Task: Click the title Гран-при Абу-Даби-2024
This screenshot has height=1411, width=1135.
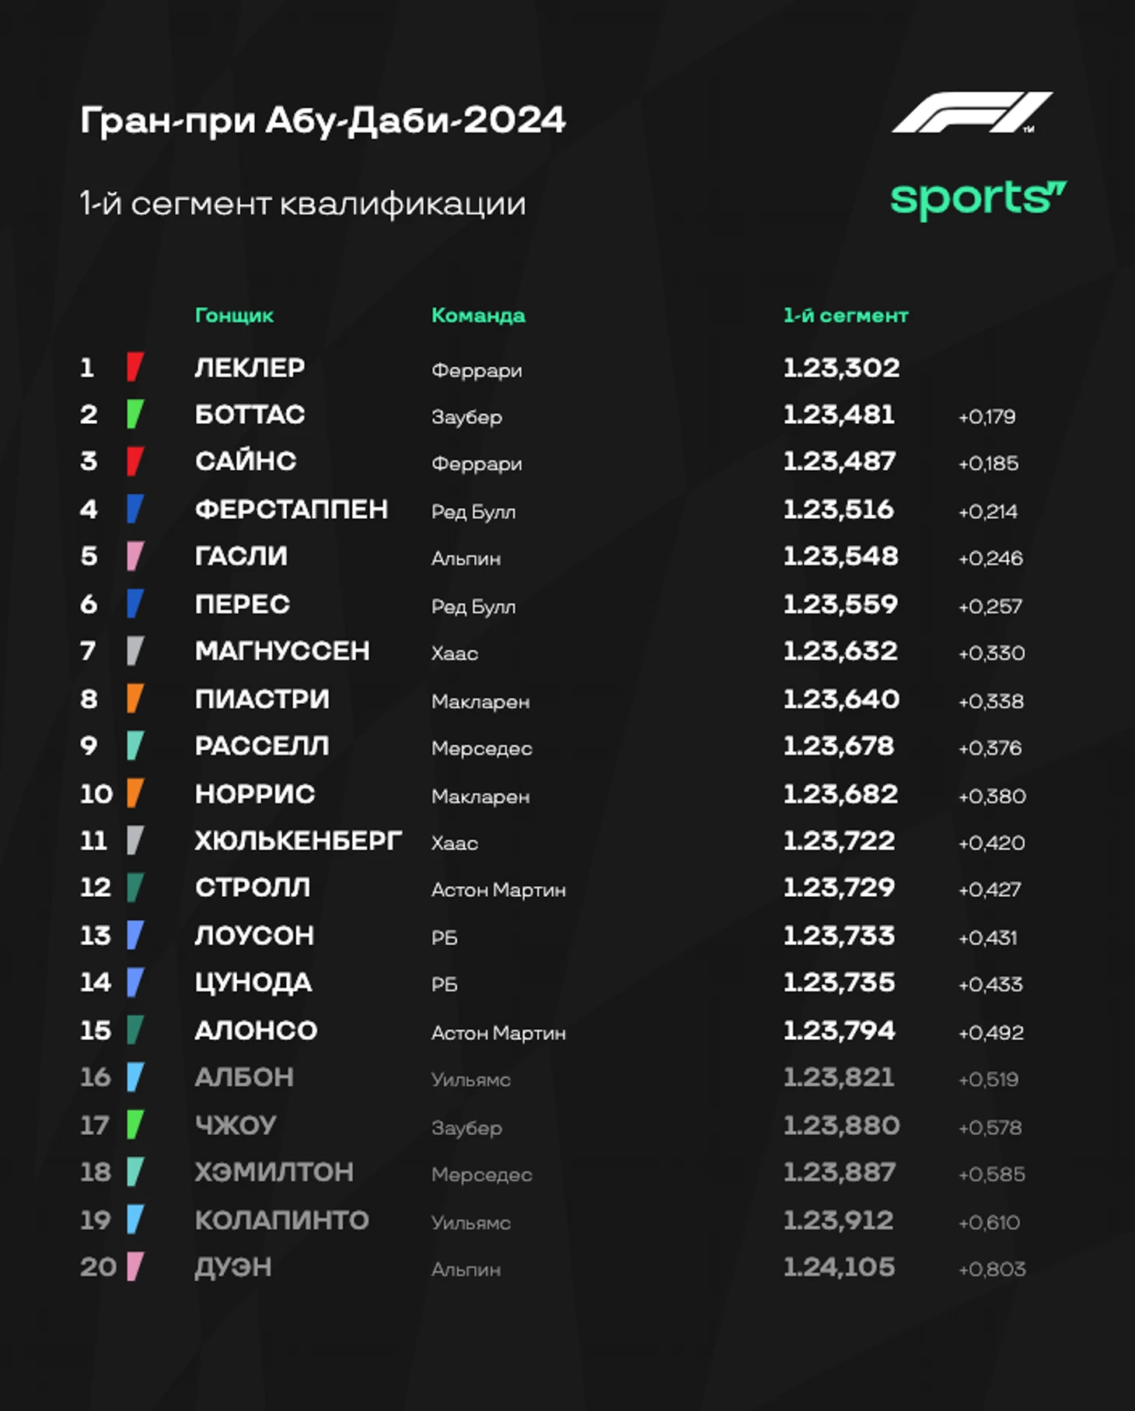Action: coord(323,121)
